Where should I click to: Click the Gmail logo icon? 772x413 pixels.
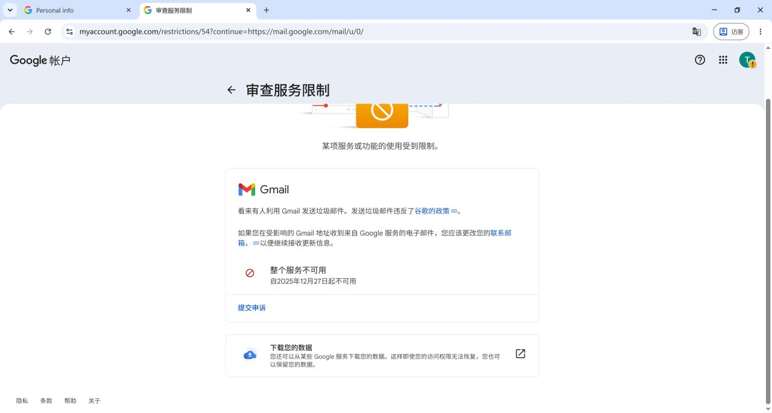point(247,190)
